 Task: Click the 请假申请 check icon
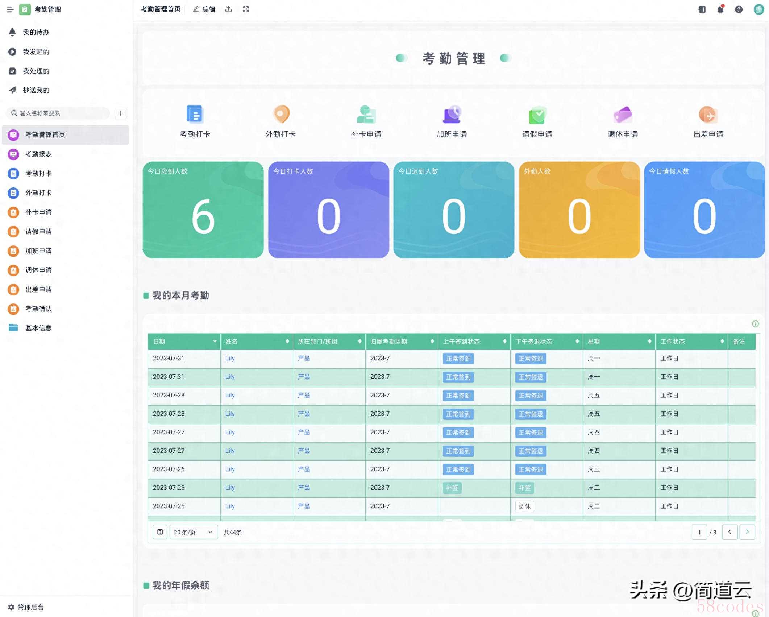(x=537, y=115)
